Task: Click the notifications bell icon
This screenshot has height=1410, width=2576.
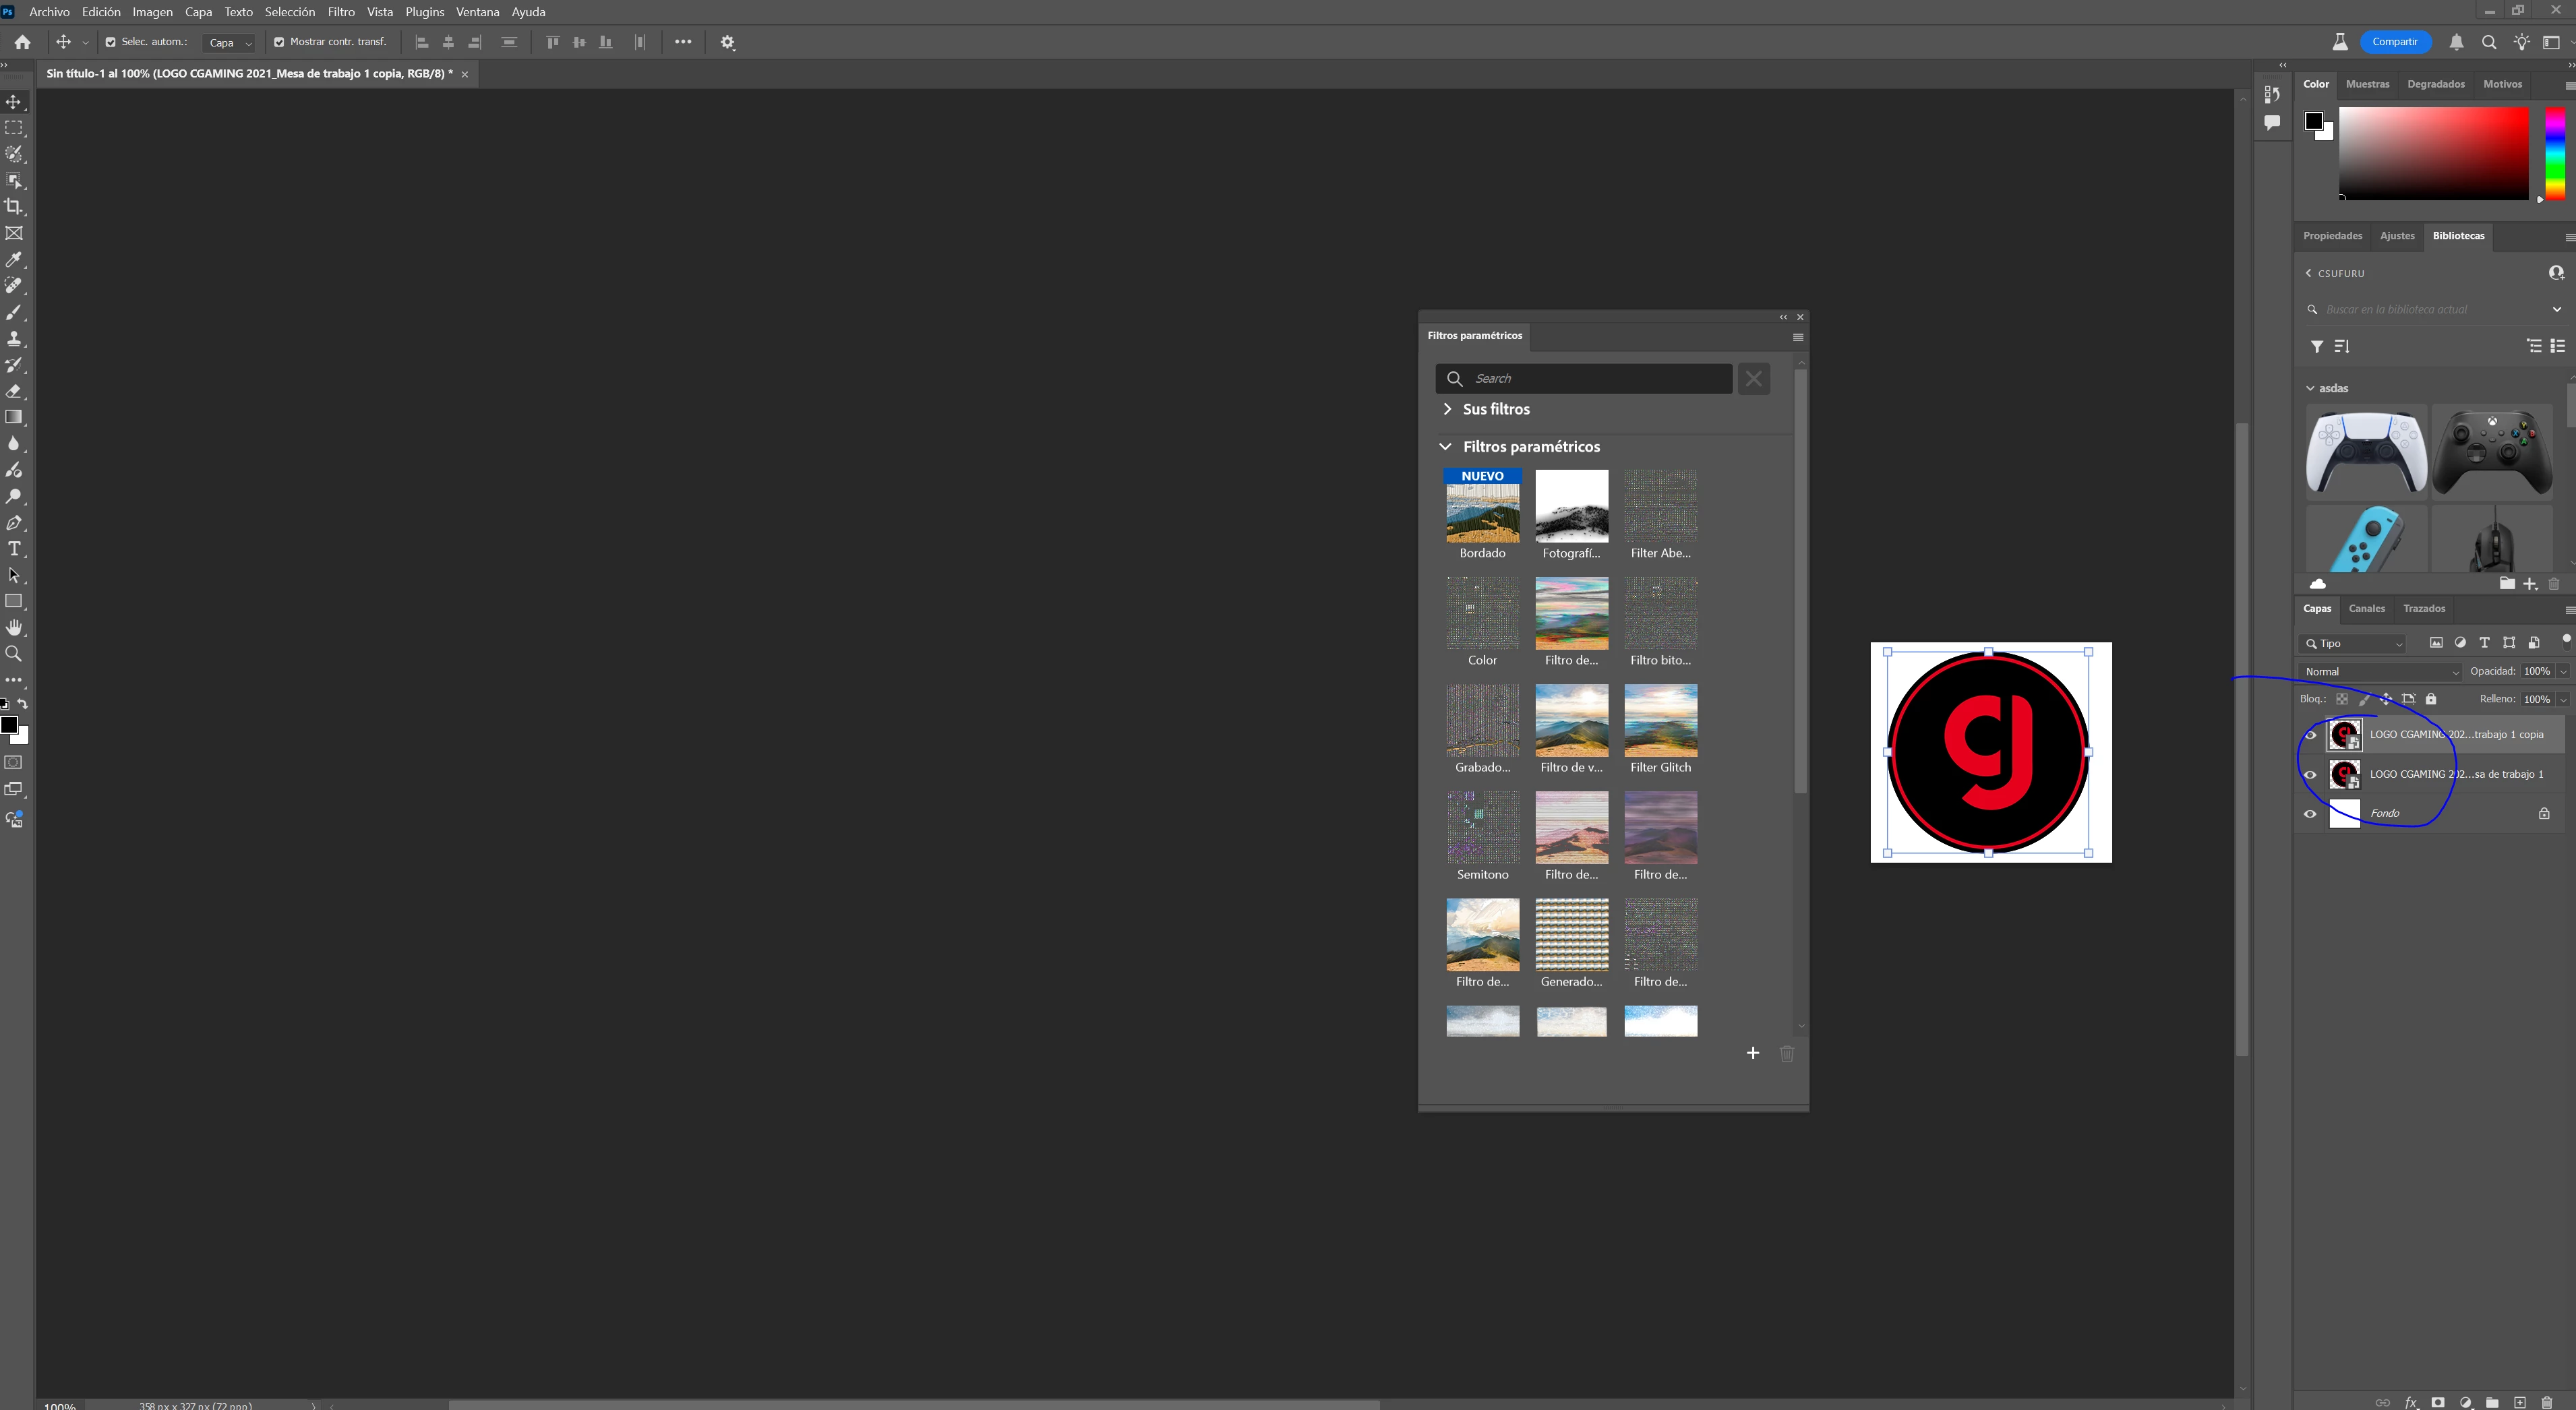Action: 2456,42
